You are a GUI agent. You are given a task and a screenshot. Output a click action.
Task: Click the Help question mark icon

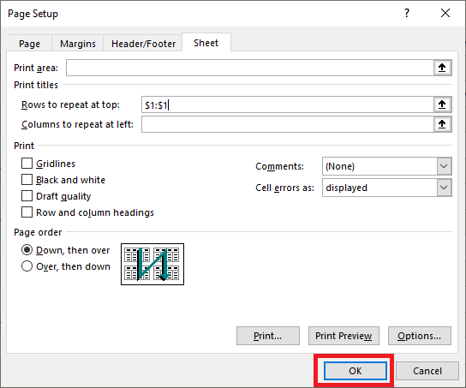pos(407,13)
